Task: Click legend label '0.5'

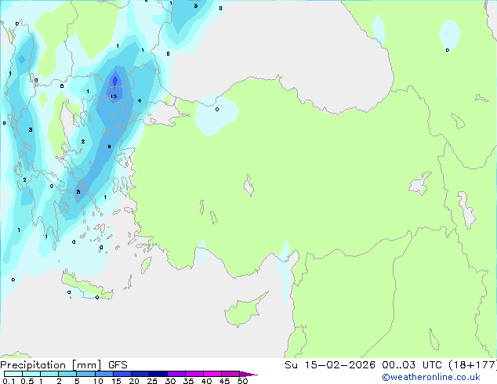Action: (x=27, y=381)
